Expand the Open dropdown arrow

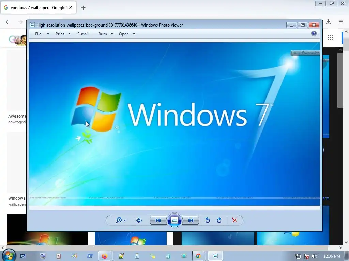134,34
